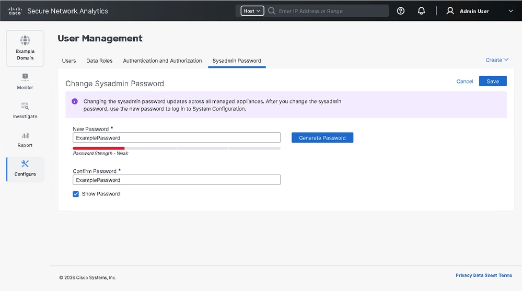This screenshot has width=522, height=291.
Task: Open the Monitor sidebar section
Action: 25,82
